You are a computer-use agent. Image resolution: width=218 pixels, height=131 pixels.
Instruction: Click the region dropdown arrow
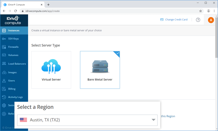pos(153,120)
